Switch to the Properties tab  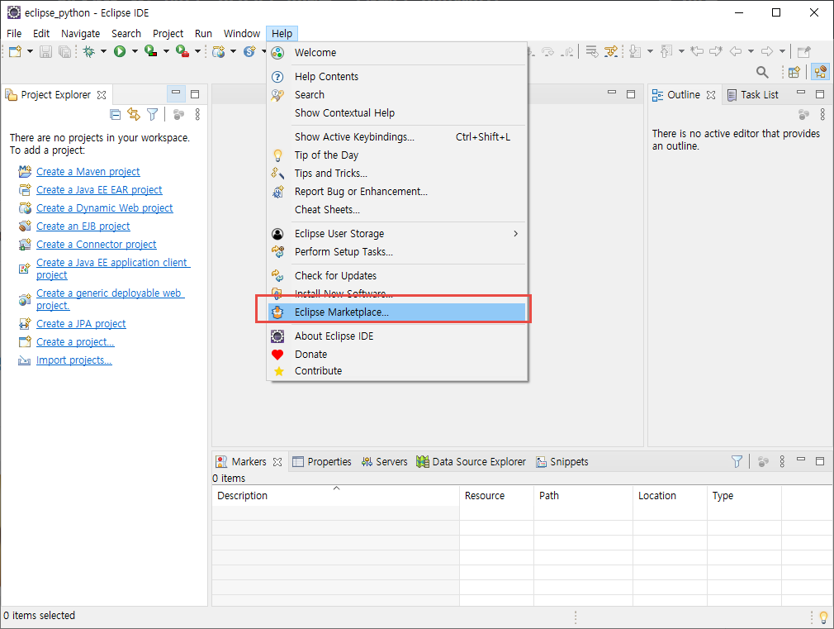point(322,462)
